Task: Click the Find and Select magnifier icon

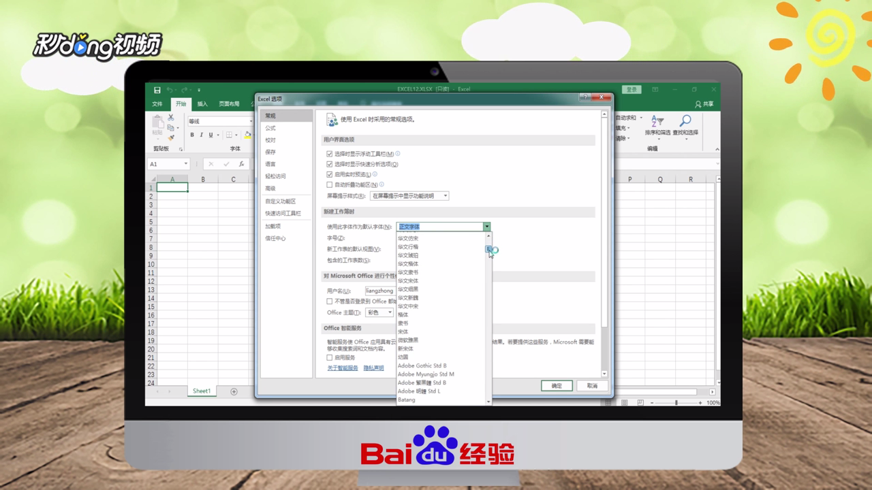Action: point(685,121)
